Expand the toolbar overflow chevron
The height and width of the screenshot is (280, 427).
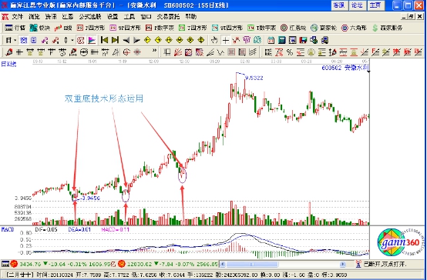pos(154,50)
